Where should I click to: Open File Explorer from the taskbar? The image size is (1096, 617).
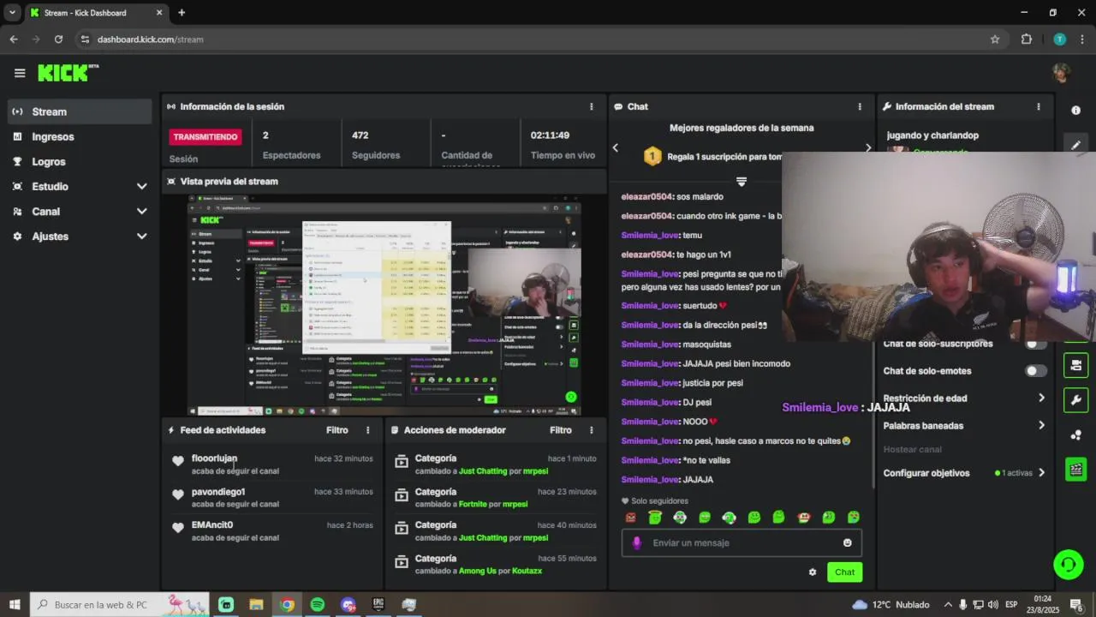click(x=256, y=604)
